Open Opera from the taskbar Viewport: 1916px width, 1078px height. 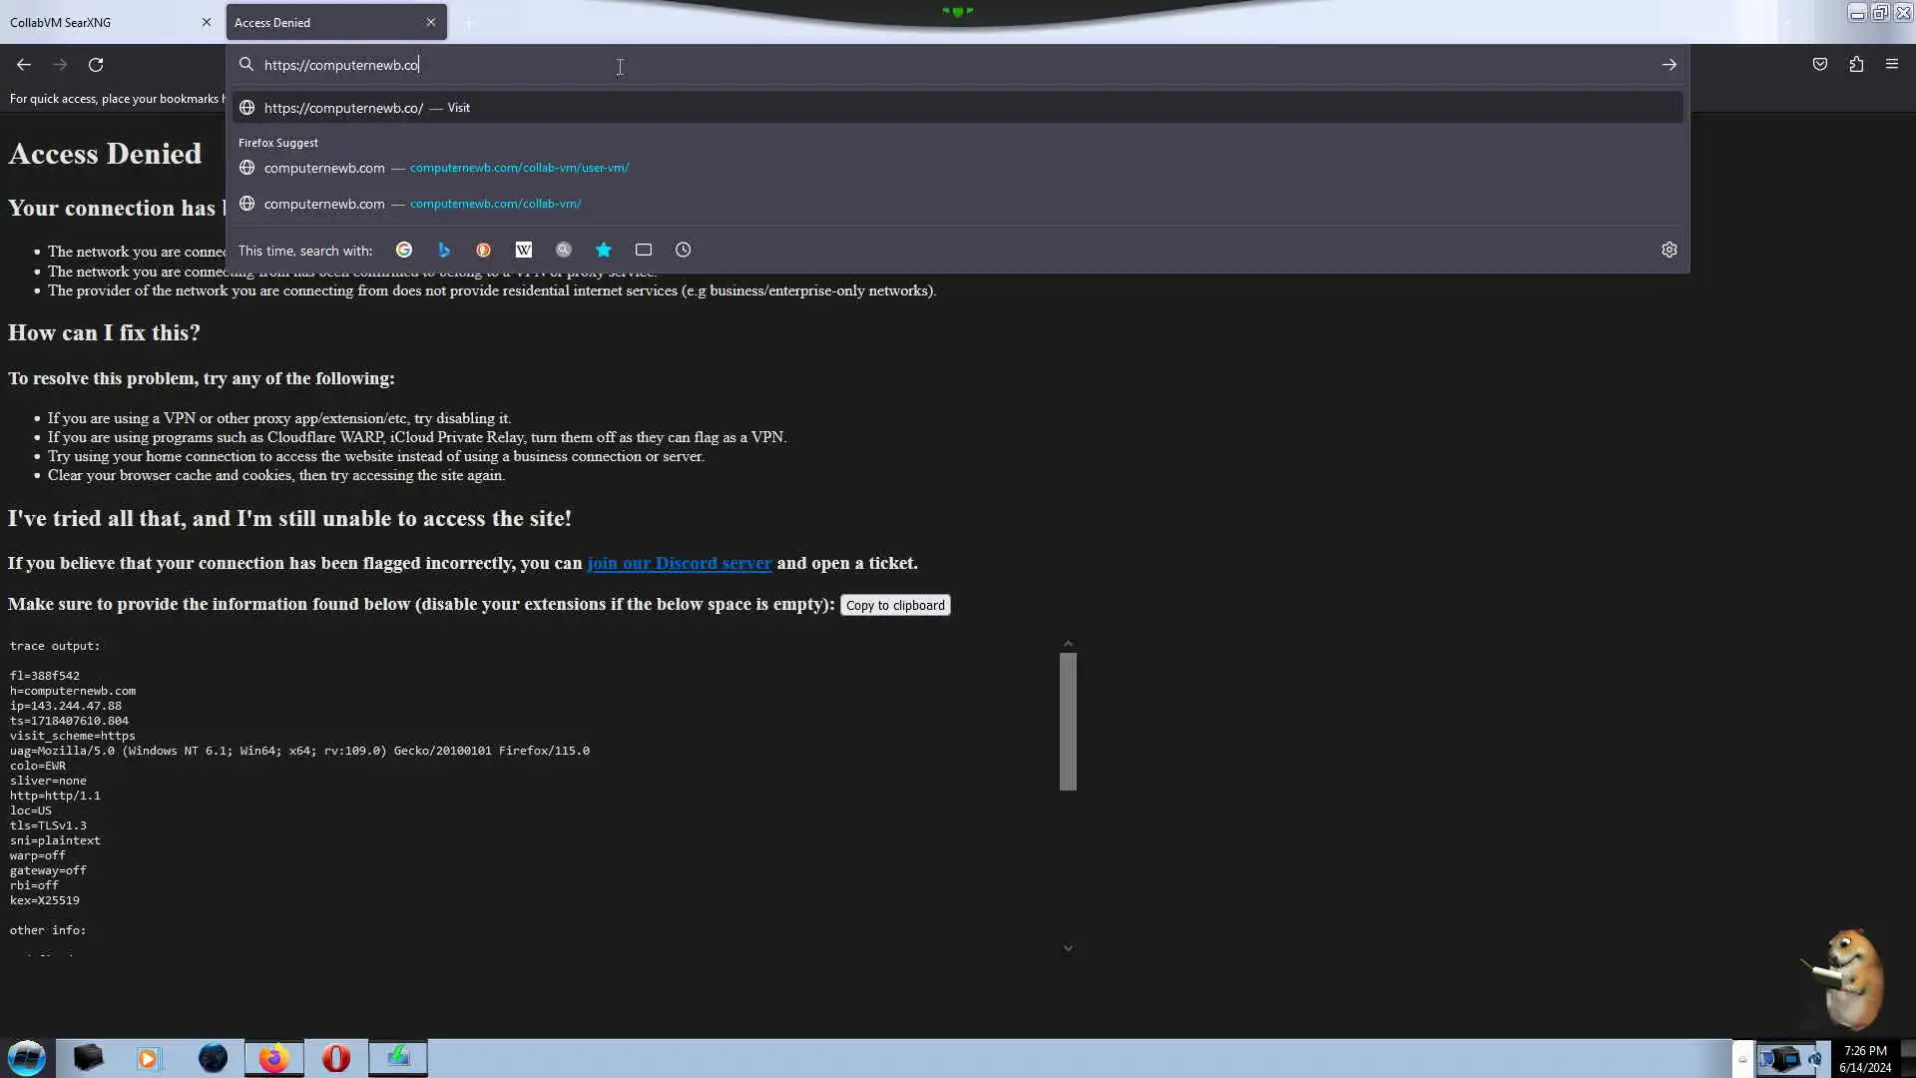click(x=336, y=1058)
